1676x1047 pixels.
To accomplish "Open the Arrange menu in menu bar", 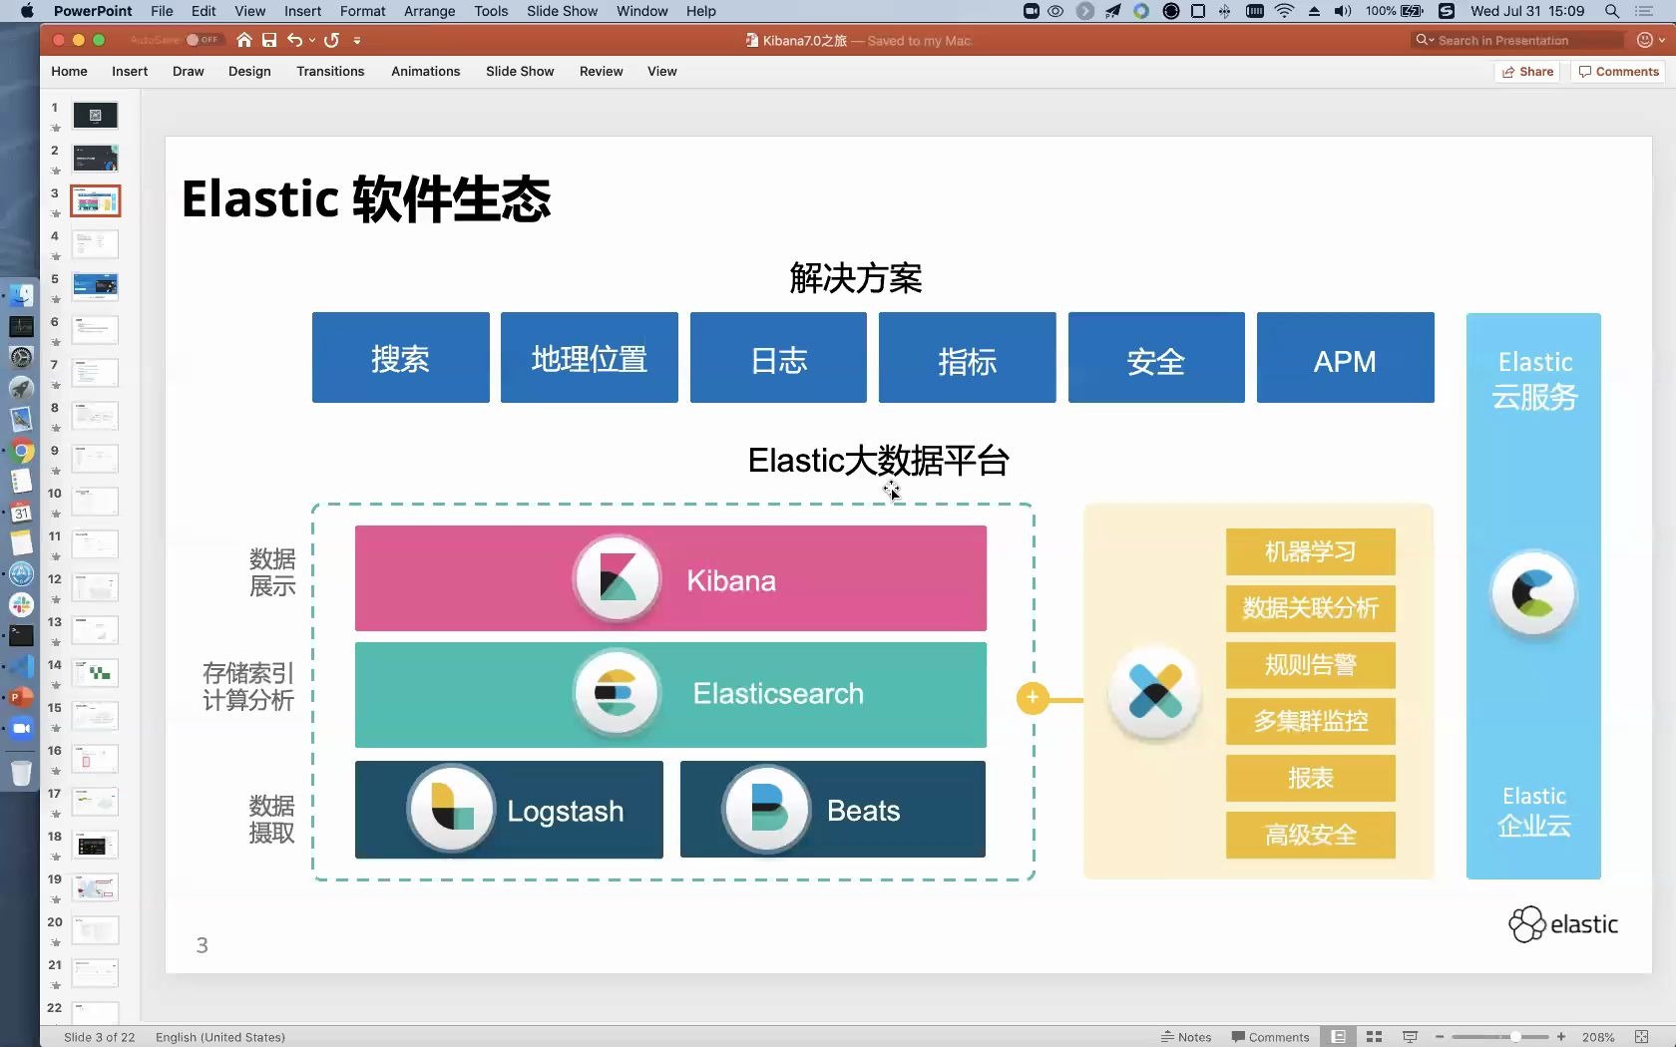I will click(x=430, y=11).
